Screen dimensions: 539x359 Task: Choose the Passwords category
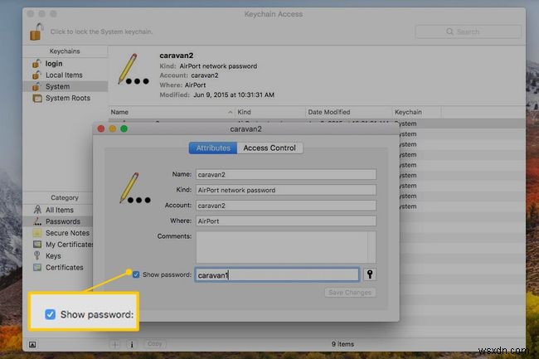63,221
